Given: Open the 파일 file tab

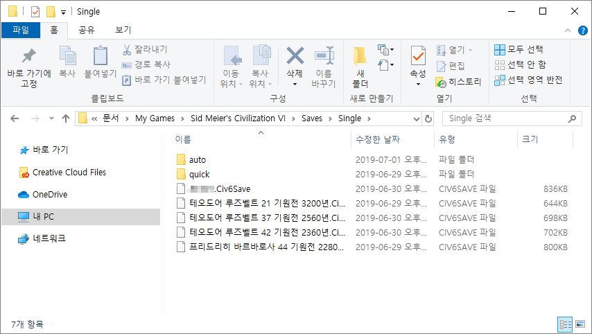Looking at the screenshot, I should coord(21,30).
